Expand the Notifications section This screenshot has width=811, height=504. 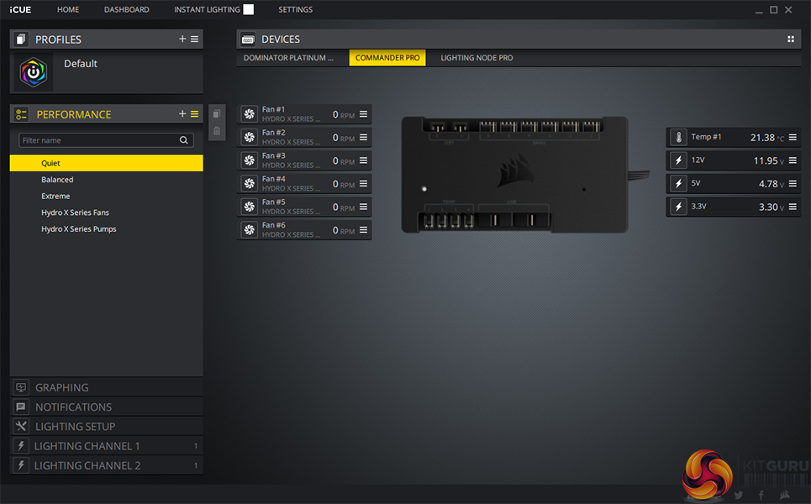click(x=107, y=407)
